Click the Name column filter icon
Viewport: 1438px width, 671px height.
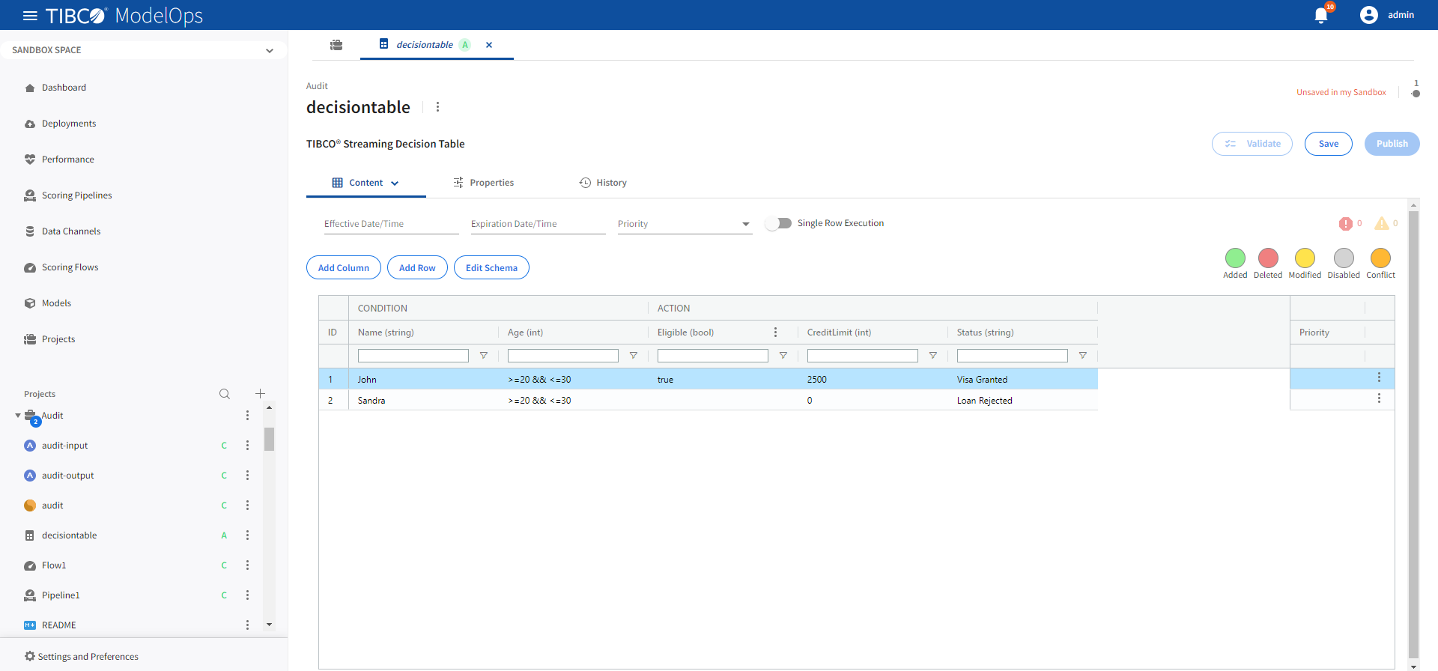click(x=484, y=356)
